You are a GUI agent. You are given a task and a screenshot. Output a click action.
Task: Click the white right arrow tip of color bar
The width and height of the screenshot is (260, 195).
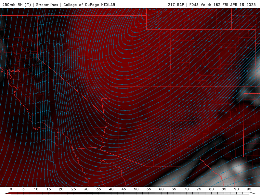tap(253, 193)
